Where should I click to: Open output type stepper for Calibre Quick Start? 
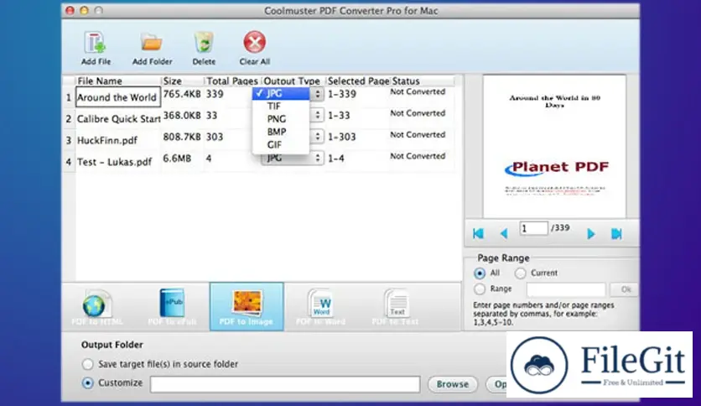click(317, 115)
